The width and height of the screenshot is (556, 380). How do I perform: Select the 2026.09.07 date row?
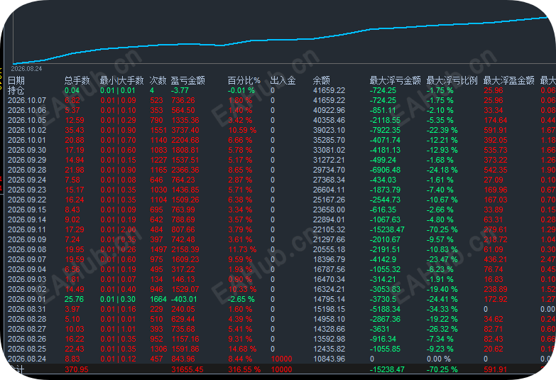pyautogui.click(x=27, y=259)
